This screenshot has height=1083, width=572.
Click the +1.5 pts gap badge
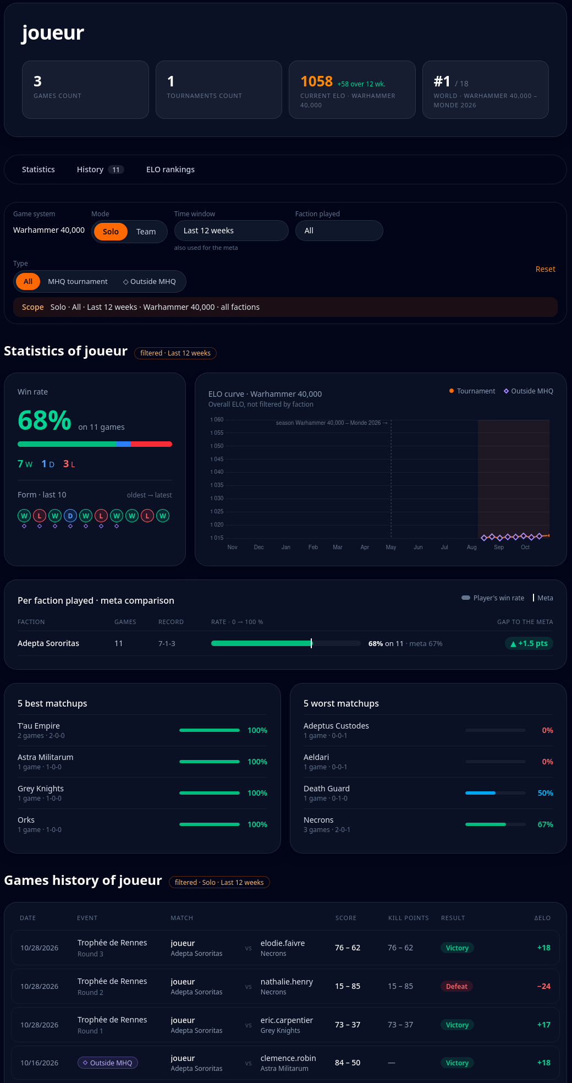[529, 643]
